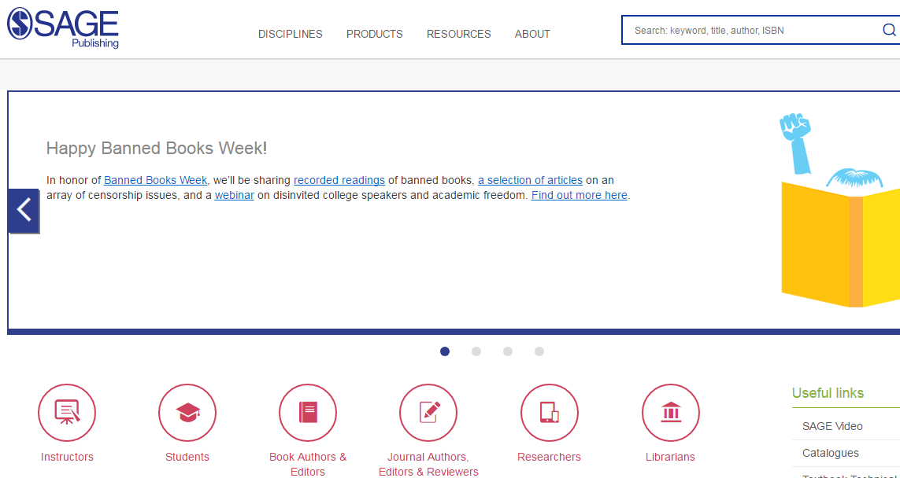Image resolution: width=900 pixels, height=478 pixels.
Task: Click the Banned Books raised-fist book illustration
Action: click(x=839, y=210)
